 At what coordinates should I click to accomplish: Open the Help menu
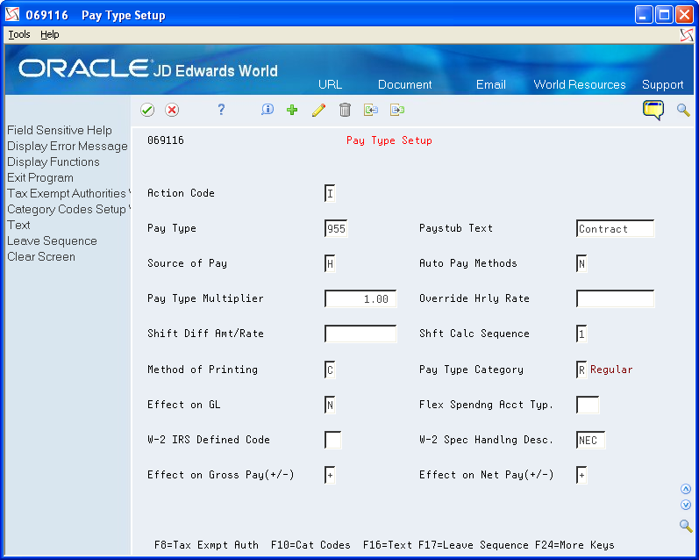tap(49, 34)
